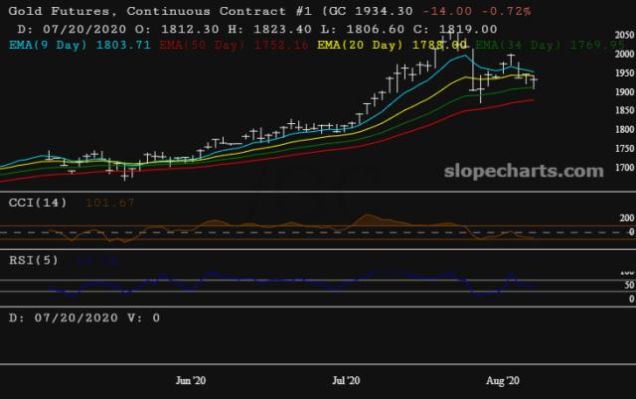The width and height of the screenshot is (636, 399).
Task: Jump to Jun '20 on time axis
Action: (x=191, y=380)
